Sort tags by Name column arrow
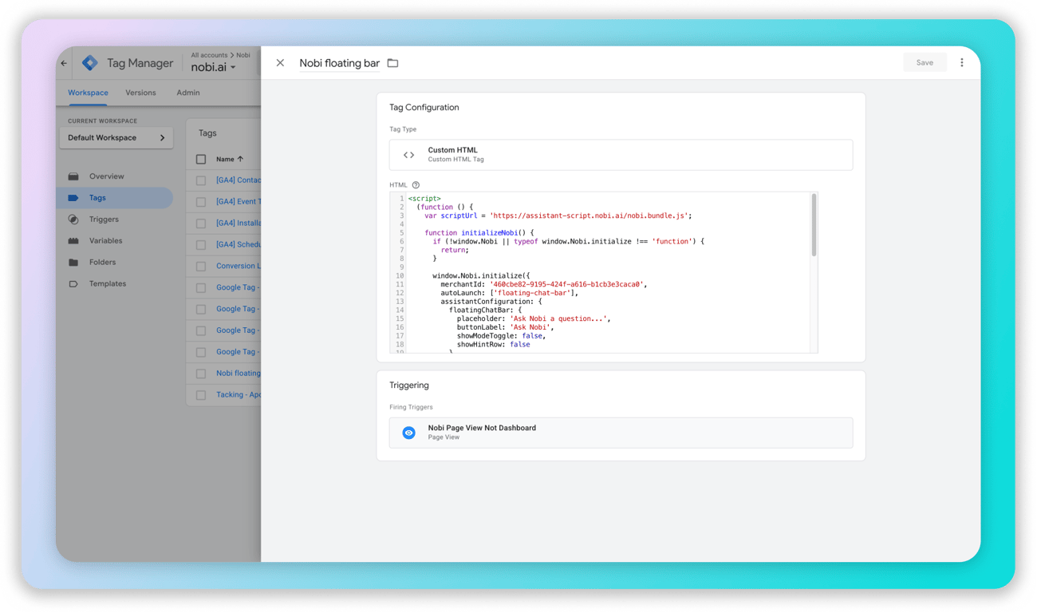The height and width of the screenshot is (613, 1037). coord(241,160)
